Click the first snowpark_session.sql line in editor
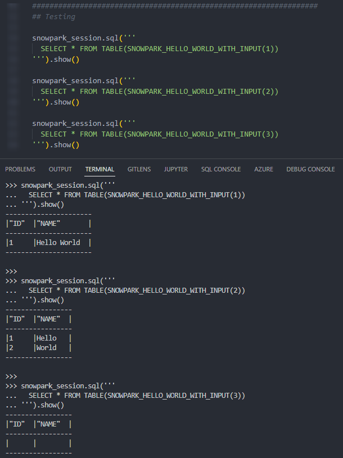This screenshot has width=343, height=458. (x=84, y=38)
